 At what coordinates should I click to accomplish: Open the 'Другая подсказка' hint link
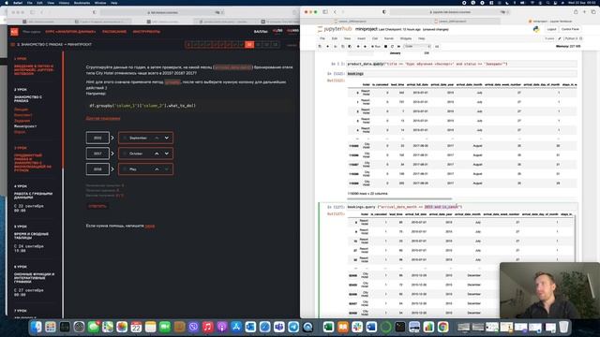click(103, 119)
